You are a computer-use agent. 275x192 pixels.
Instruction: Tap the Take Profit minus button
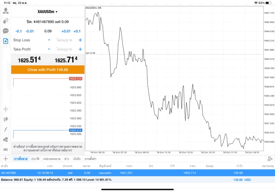click(x=49, y=49)
